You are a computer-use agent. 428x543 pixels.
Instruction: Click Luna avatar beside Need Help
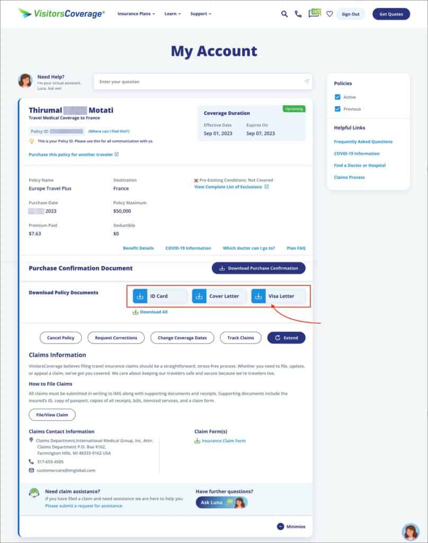pyautogui.click(x=25, y=81)
